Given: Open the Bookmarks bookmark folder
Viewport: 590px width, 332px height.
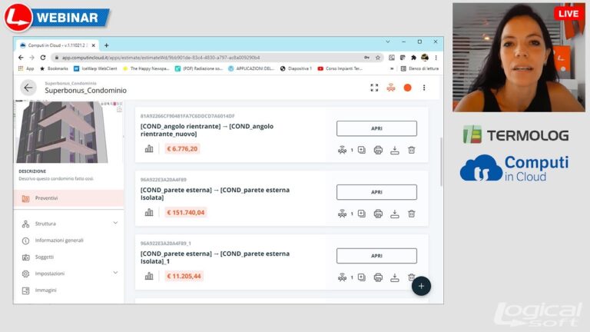Looking at the screenshot, I should point(55,68).
